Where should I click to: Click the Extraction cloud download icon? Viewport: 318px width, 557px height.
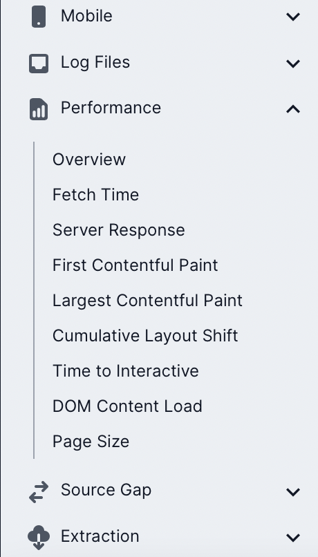click(x=39, y=537)
